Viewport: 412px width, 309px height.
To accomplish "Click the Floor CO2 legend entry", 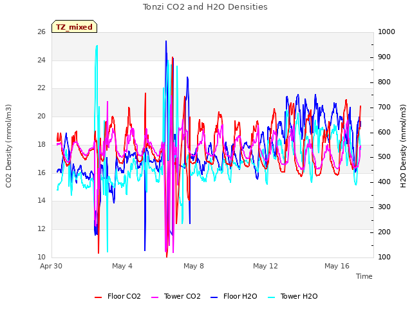I will pos(117,296).
